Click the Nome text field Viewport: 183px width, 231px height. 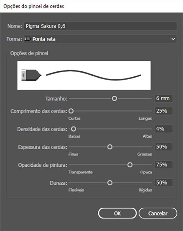pyautogui.click(x=100, y=26)
